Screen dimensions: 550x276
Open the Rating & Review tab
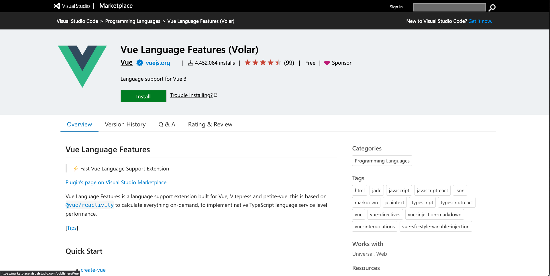coord(210,124)
